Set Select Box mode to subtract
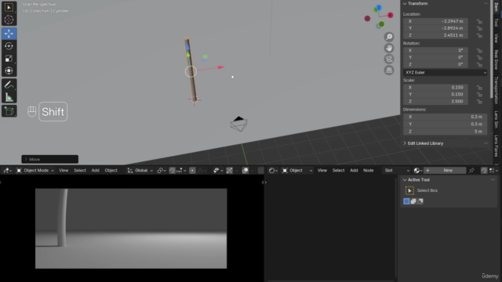Viewport: 502px width, 282px height. [420, 201]
